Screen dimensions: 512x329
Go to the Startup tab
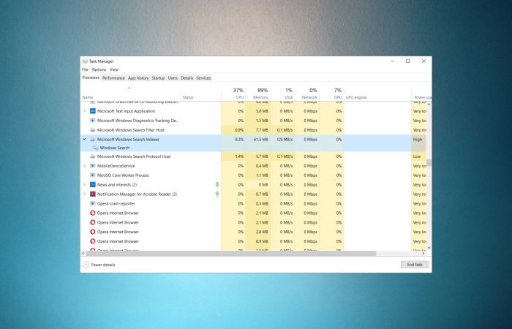pyautogui.click(x=159, y=78)
